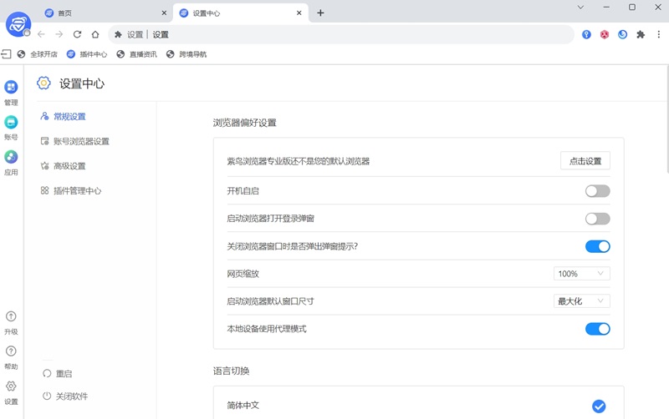Go forward with the forward arrow

pyautogui.click(x=59, y=34)
